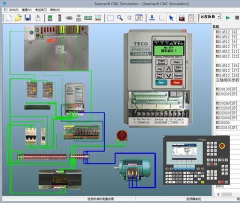Click the down arrow key on inverter keypad
This screenshot has width=240, height=203.
click(168, 75)
